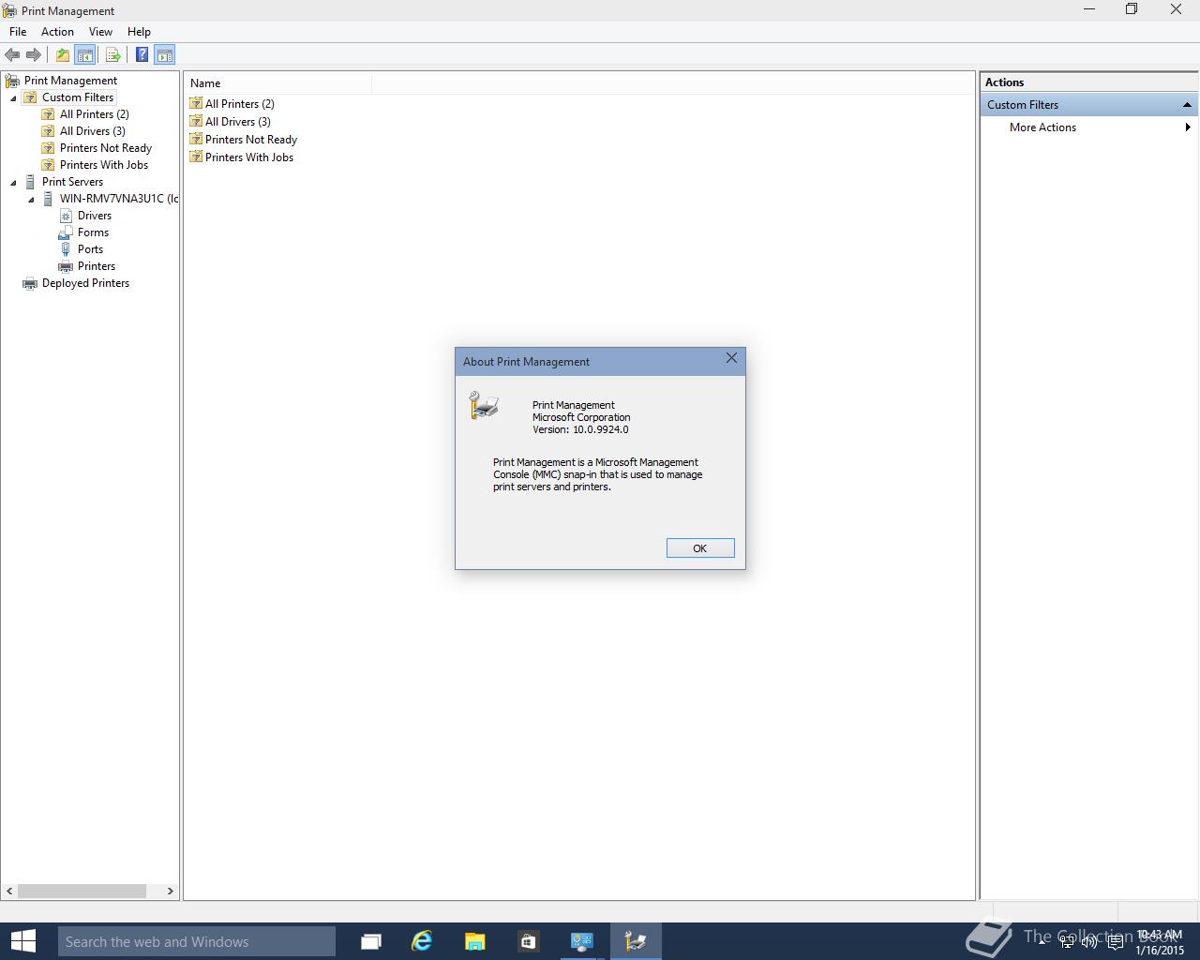Screen dimensions: 1200x960
Task: Click OK in About Print Management dialog
Action: (x=699, y=548)
